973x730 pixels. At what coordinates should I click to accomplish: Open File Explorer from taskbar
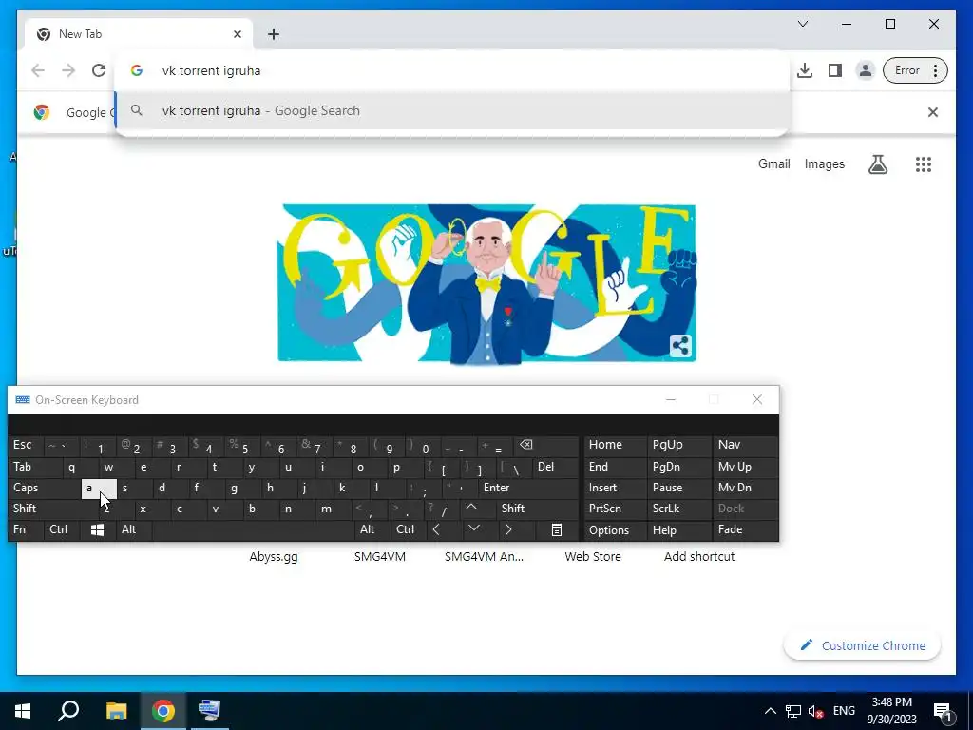point(116,711)
